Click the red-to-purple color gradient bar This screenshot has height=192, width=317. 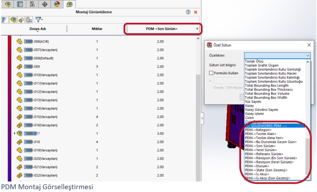coord(9,108)
